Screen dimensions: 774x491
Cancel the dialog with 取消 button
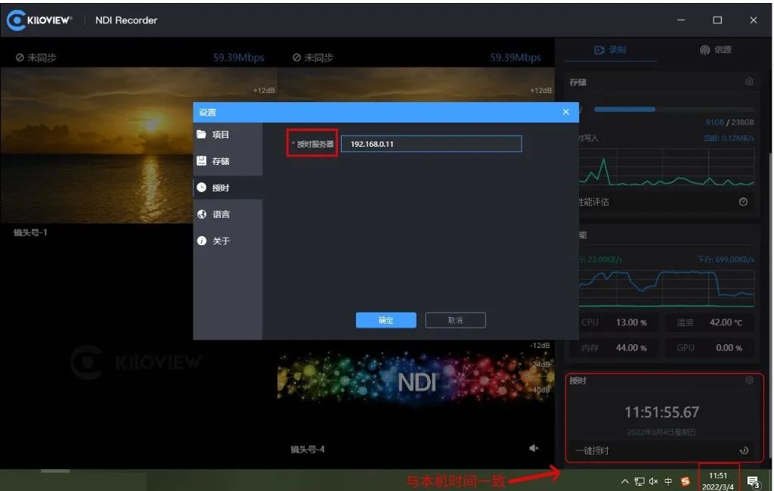[455, 320]
